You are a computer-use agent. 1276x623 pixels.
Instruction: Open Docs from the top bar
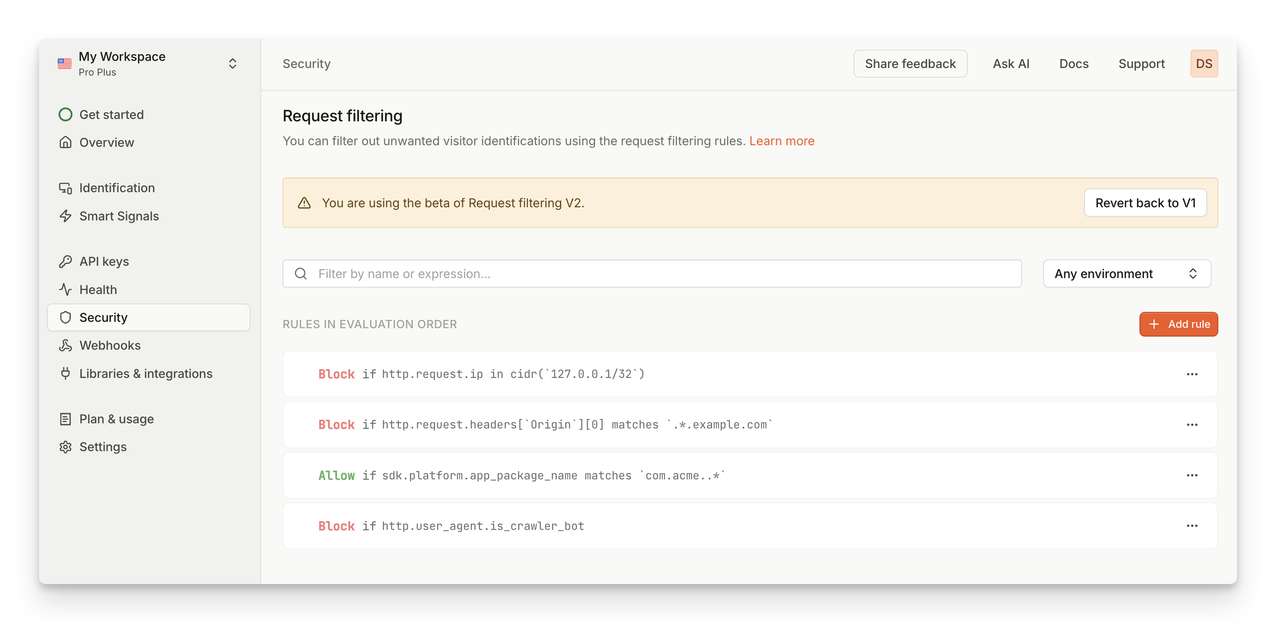pos(1073,64)
